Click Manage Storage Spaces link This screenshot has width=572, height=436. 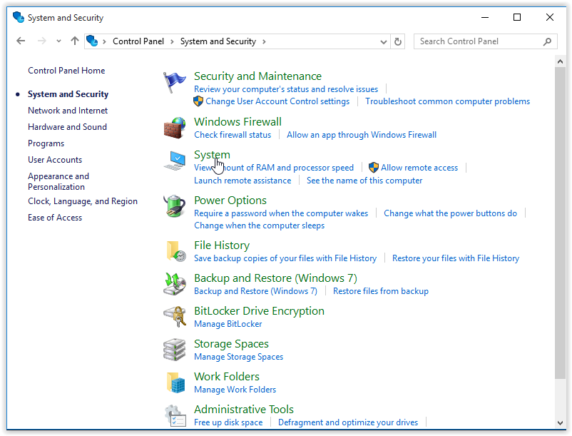[239, 357]
